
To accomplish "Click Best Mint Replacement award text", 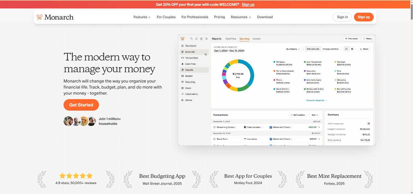I will (334, 176).
